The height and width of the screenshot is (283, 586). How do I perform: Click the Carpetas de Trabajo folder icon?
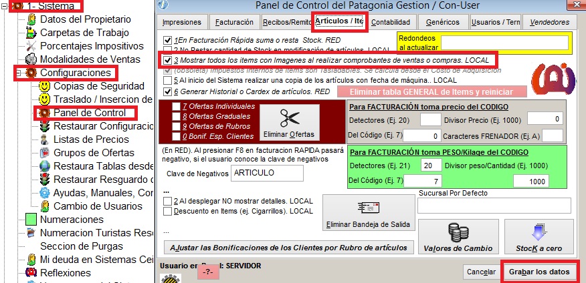(31, 33)
